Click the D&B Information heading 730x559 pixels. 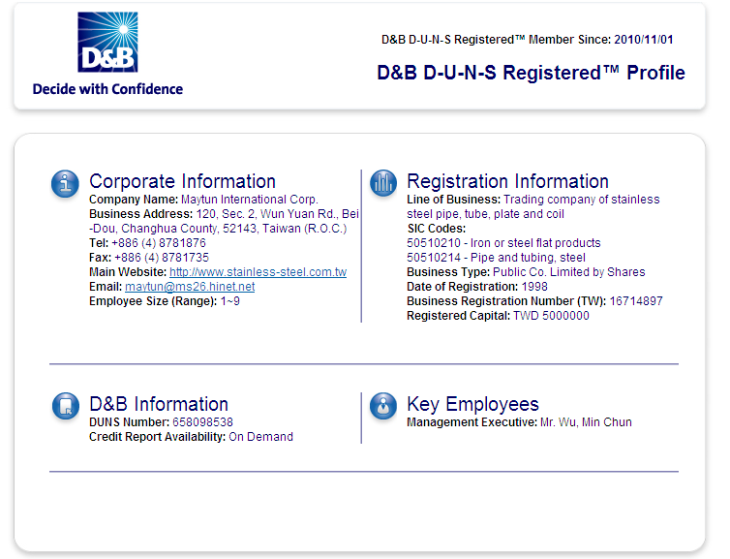[159, 404]
